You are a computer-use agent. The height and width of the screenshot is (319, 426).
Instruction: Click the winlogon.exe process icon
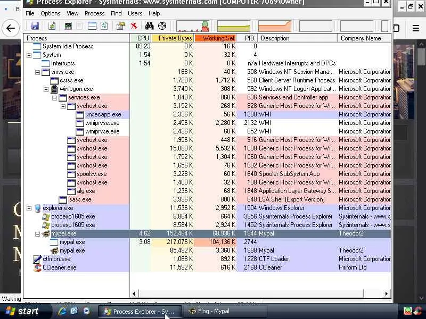[54, 89]
